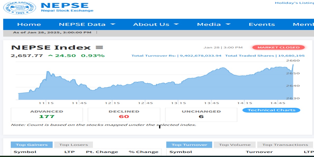Click the 14:45 time label on chart axis
This screenshot has height=157, width=314.
tap(278, 103)
